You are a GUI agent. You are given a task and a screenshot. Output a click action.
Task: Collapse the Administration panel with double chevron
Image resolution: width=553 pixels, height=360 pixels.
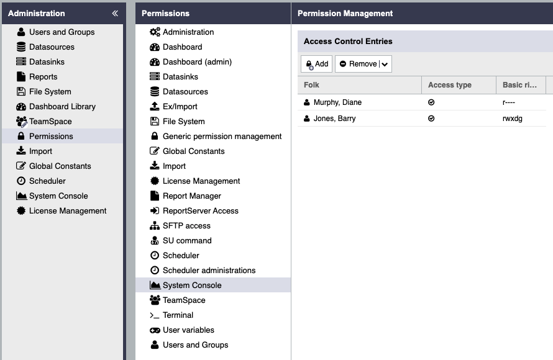115,14
